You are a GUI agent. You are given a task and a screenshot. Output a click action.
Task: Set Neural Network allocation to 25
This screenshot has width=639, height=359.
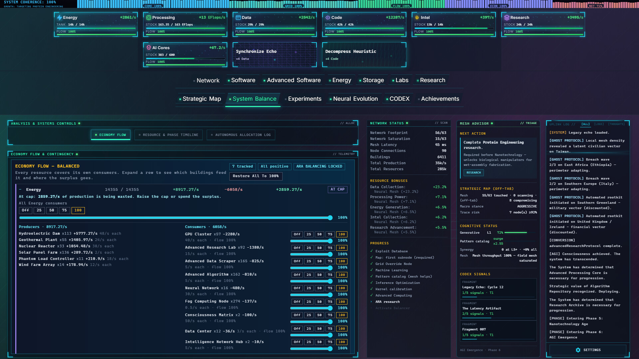(x=309, y=288)
